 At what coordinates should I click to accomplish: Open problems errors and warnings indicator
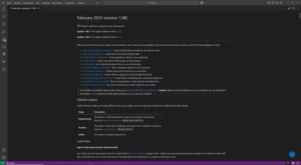click(x=11, y=163)
